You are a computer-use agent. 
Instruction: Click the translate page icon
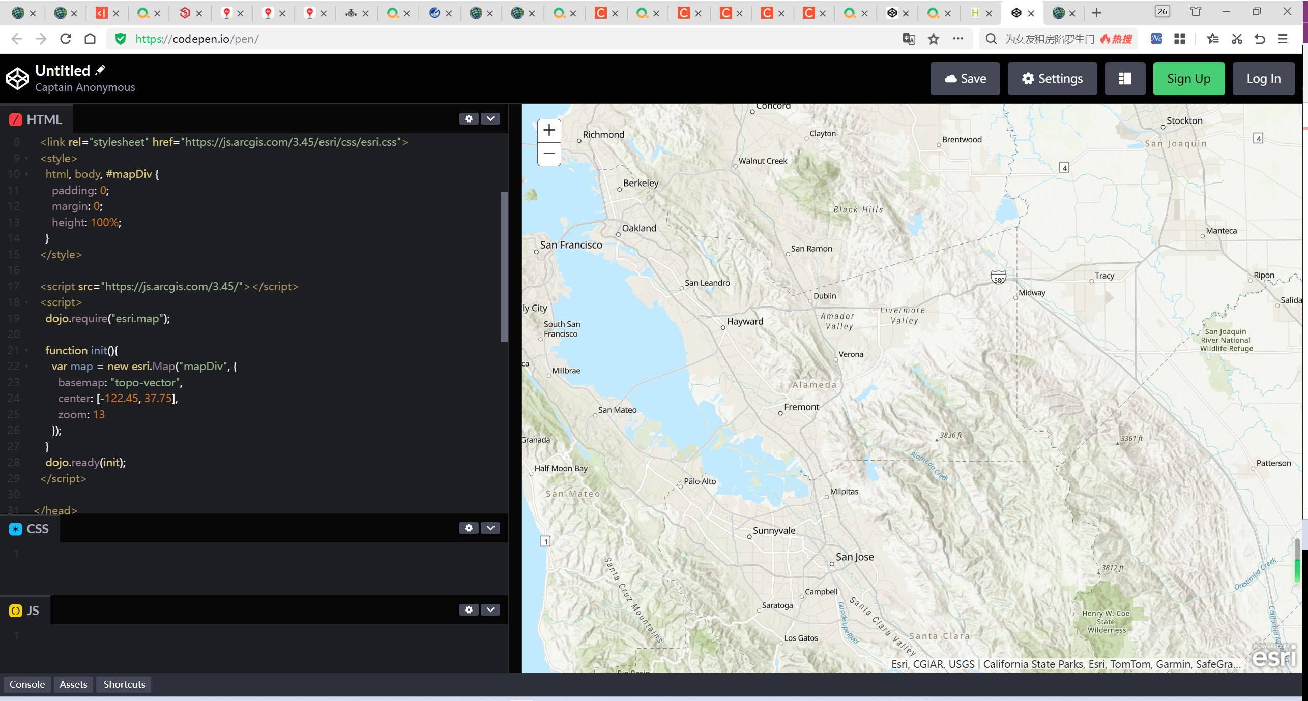coord(908,38)
